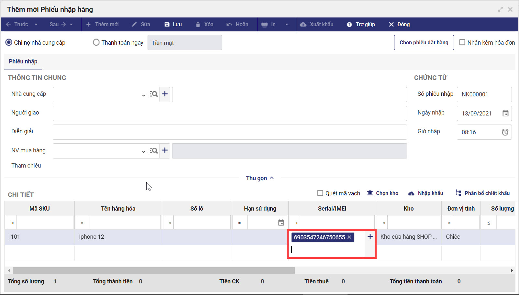This screenshot has width=519, height=295.
Task: Expand the Nhà cung cấp dropdown
Action: [x=143, y=95]
